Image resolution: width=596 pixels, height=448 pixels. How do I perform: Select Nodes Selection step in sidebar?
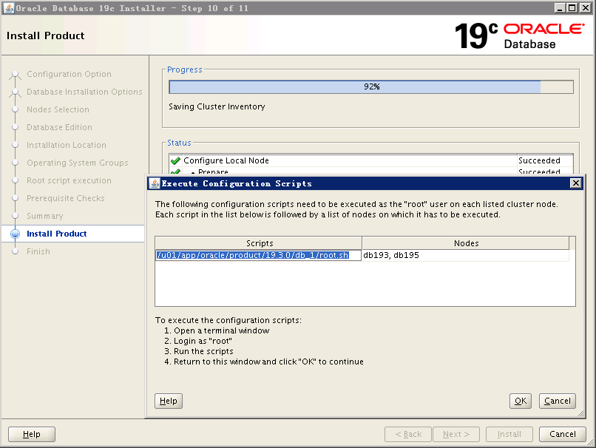[x=58, y=109]
